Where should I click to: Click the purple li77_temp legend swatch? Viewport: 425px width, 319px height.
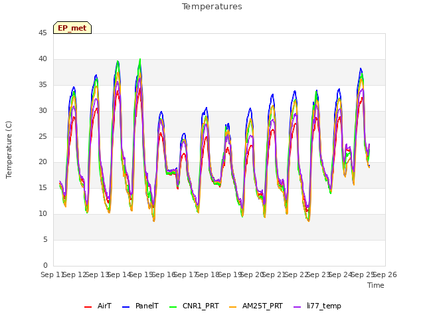pos(297,307)
